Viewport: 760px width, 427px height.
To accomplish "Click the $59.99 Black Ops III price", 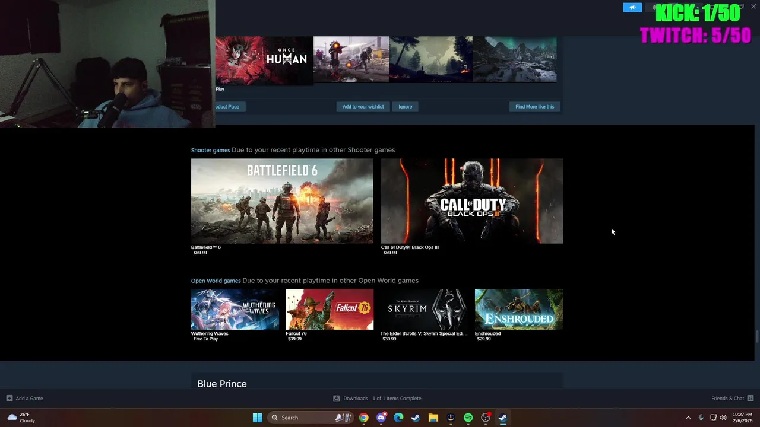I will tap(390, 253).
